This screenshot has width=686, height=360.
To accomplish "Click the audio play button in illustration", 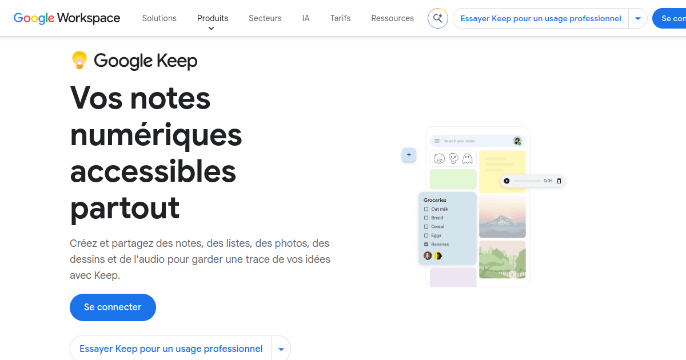I will pos(506,181).
